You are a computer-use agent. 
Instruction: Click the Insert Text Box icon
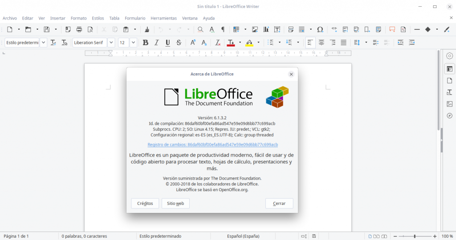click(277, 29)
